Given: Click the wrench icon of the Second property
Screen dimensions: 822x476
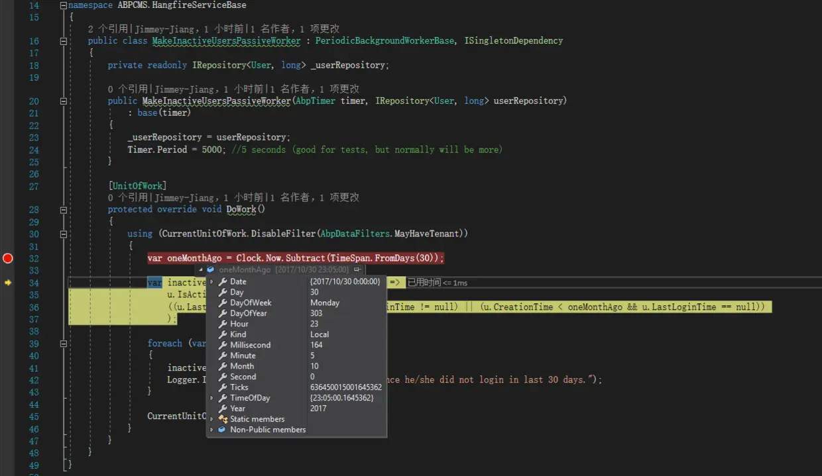Looking at the screenshot, I should coord(223,377).
